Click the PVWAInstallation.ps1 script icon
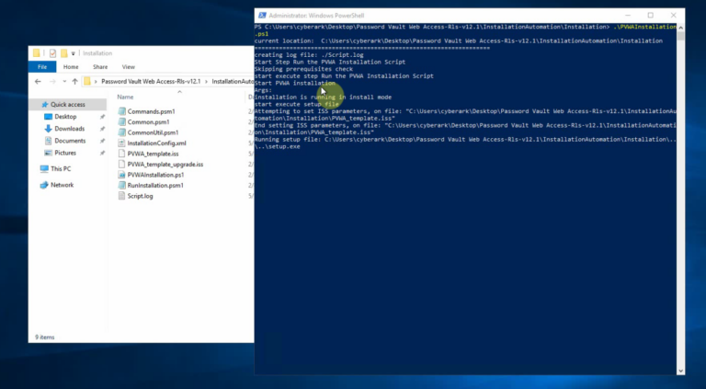This screenshot has width=706, height=389. click(x=121, y=175)
